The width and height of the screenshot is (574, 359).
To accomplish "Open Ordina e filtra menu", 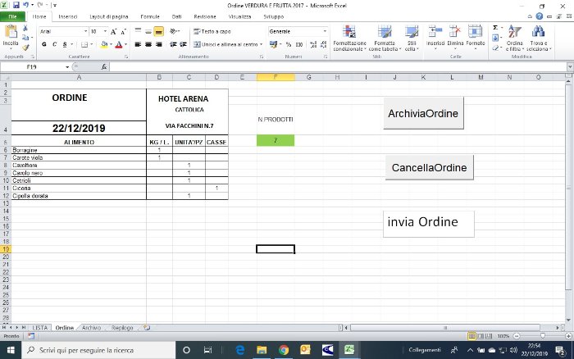I will (x=515, y=39).
